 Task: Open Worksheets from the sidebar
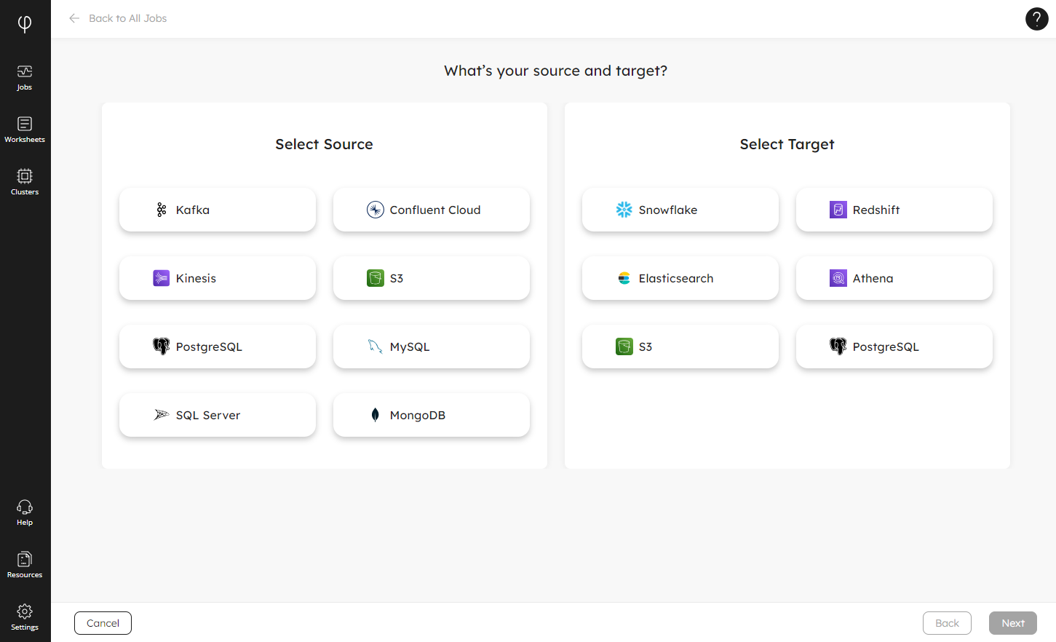pos(25,130)
